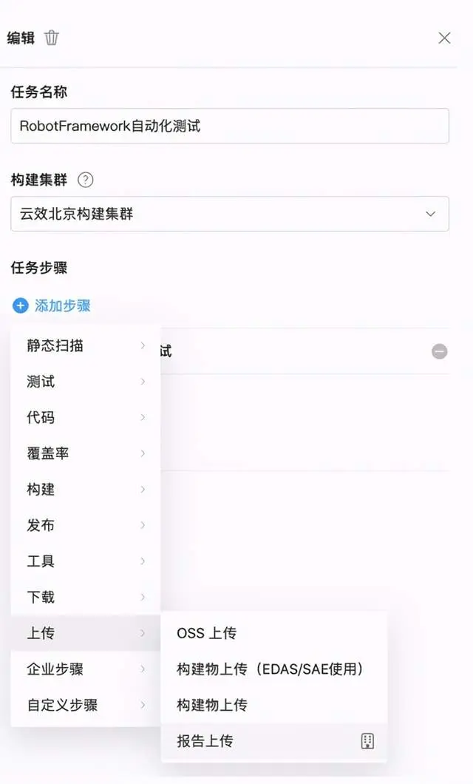Expand the 自定义步骤 submenu chevron

pyautogui.click(x=143, y=705)
